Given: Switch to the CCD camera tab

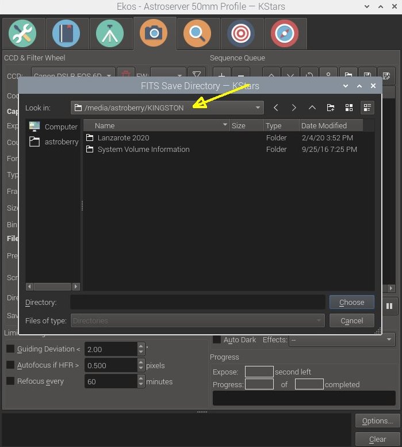Looking at the screenshot, I should point(154,33).
